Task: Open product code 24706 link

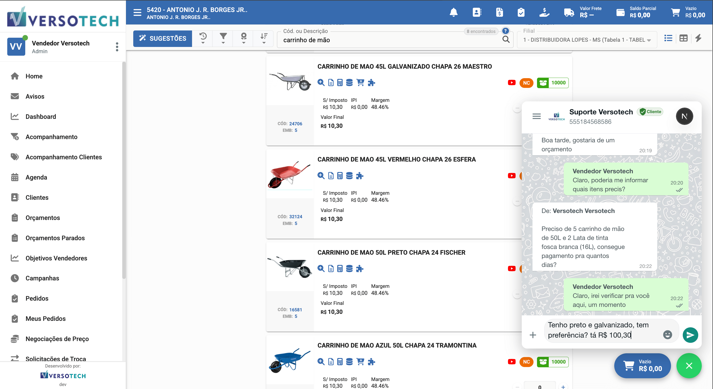Action: pos(295,124)
